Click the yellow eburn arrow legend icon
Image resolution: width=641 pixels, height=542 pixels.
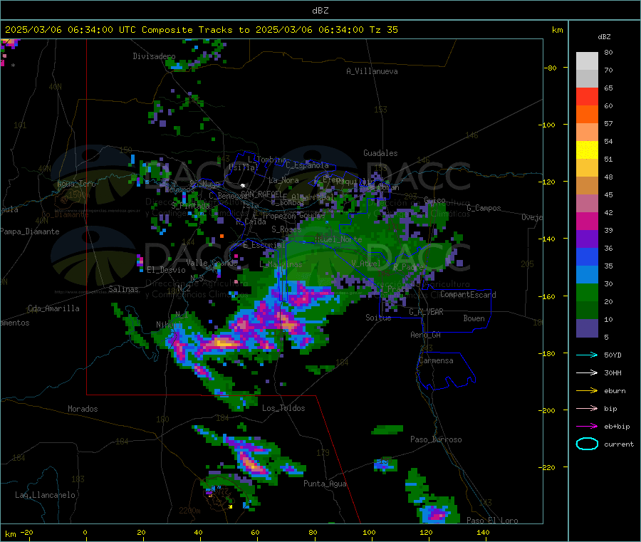coord(587,390)
